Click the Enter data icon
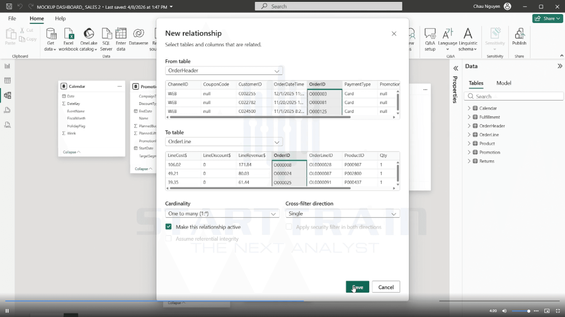The image size is (565, 317). click(x=121, y=34)
